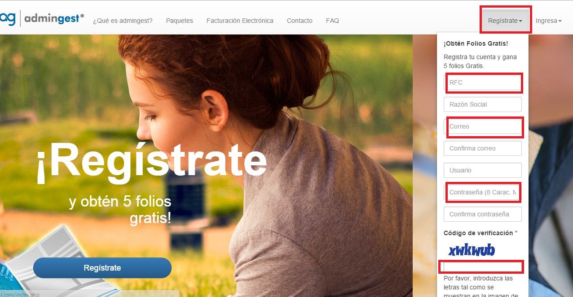The image size is (573, 297).
Task: Focus the Usuario text field
Action: point(483,170)
